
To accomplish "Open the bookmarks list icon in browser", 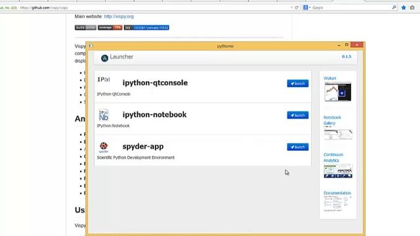I will point(412,7).
